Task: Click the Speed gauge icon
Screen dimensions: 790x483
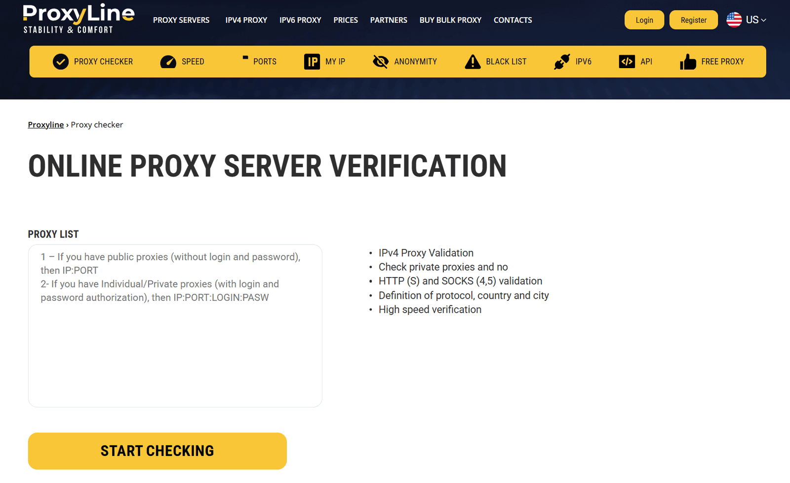Action: tap(168, 62)
